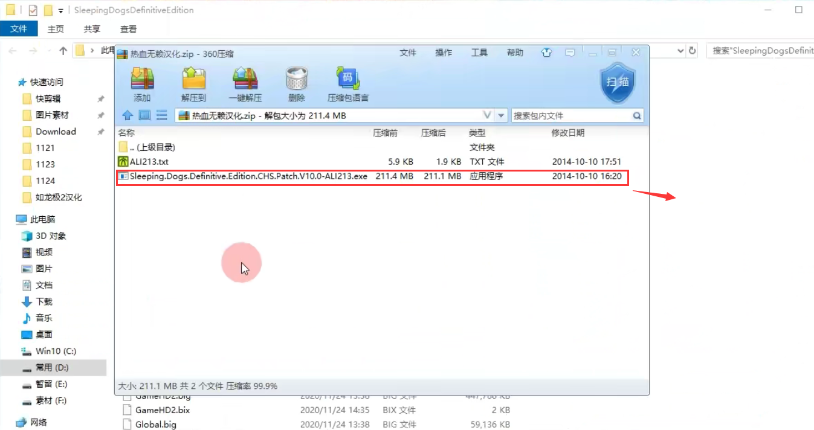This screenshot has height=430, width=814.
Task: Open the 操作 menu
Action: pyautogui.click(x=444, y=53)
